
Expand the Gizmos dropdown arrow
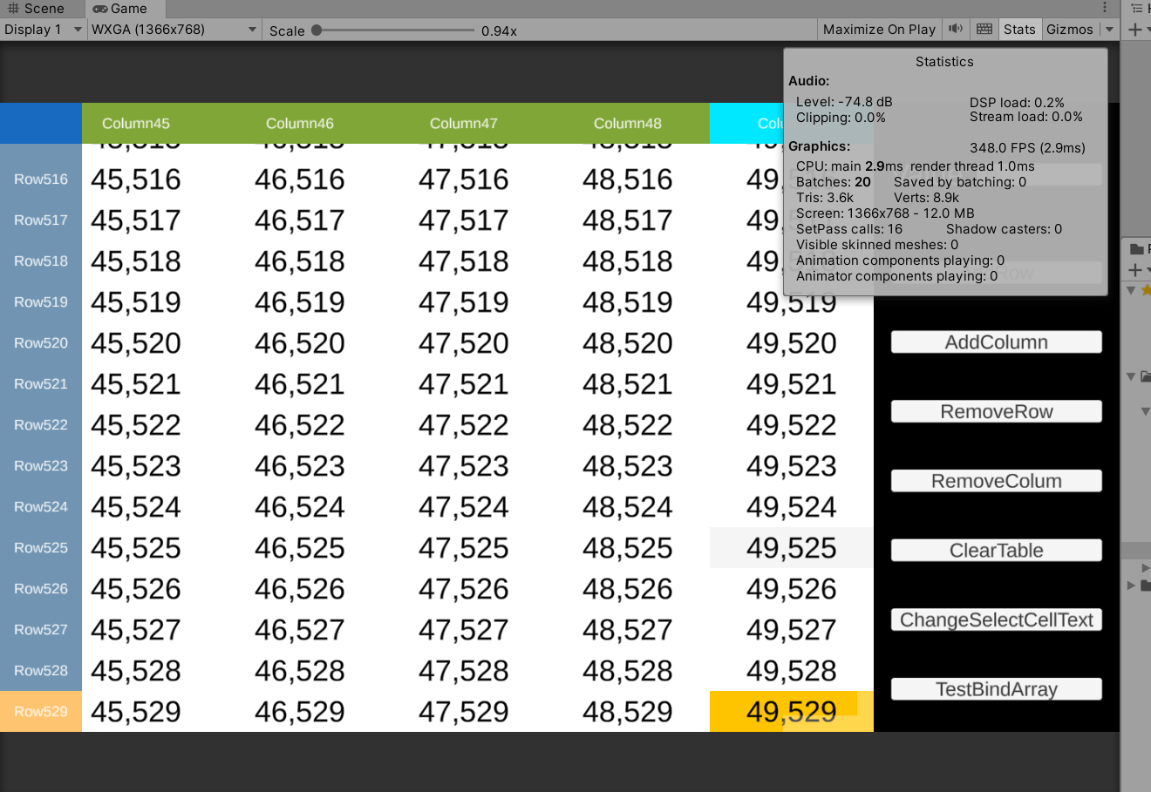pyautogui.click(x=1109, y=29)
